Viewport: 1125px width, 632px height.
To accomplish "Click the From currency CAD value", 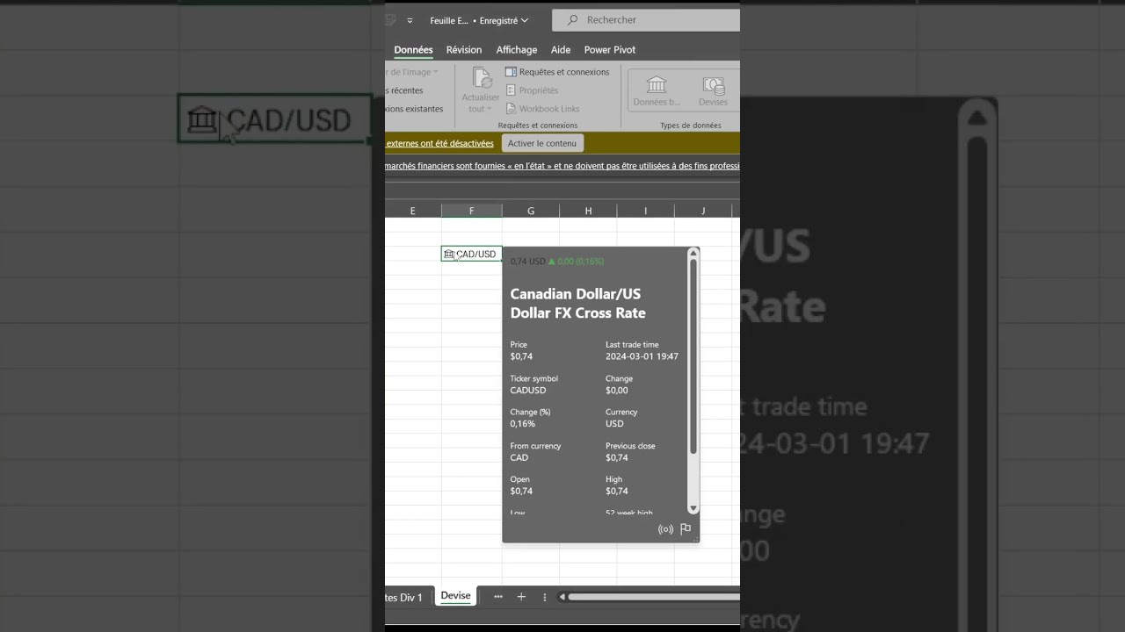I will [x=519, y=458].
